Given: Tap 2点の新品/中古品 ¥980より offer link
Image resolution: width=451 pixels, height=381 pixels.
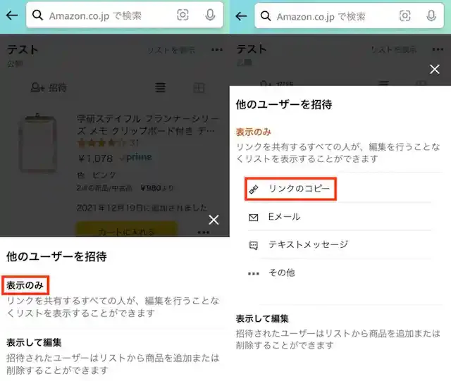Looking at the screenshot, I should (125, 188).
